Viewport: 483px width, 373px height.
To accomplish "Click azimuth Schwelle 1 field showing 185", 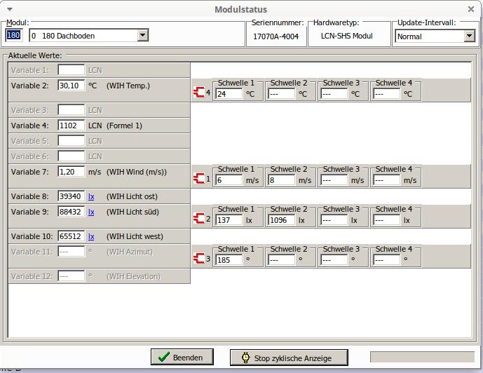I will coord(229,260).
